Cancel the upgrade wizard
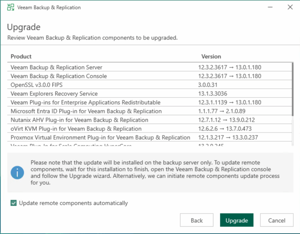Image resolution: width=300 pixels, height=234 pixels. [277, 221]
